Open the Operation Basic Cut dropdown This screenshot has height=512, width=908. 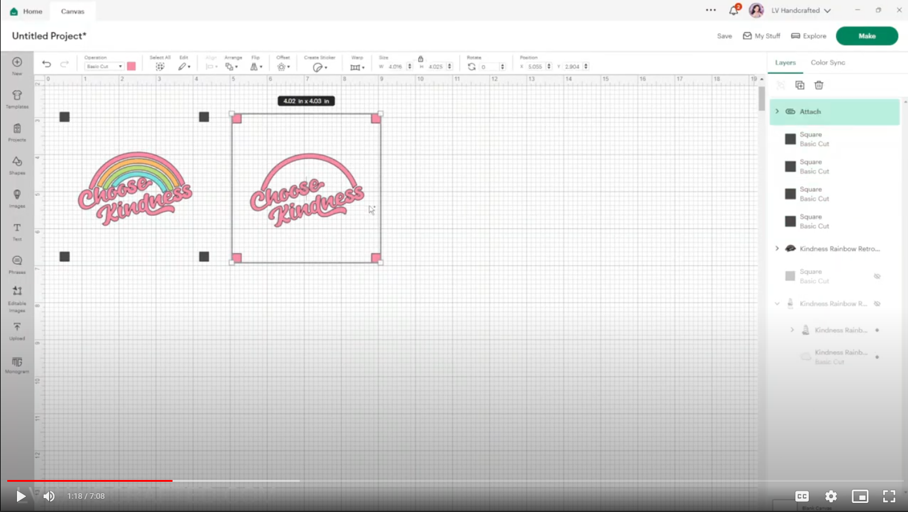coord(104,66)
